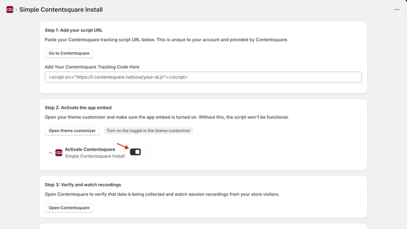Click the Step 1: Add your script URL heading
The image size is (407, 229).
73,30
